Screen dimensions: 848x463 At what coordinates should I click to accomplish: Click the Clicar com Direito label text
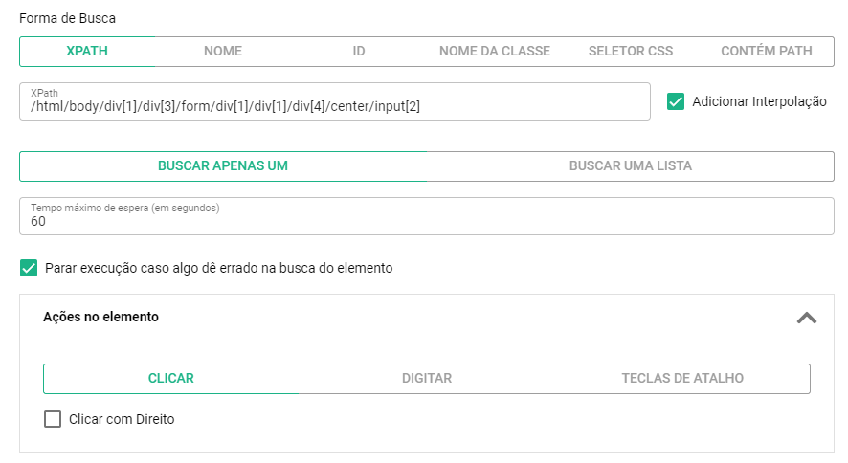tap(122, 419)
